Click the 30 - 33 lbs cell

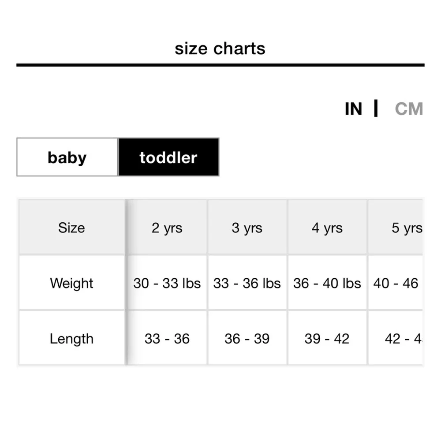167,283
